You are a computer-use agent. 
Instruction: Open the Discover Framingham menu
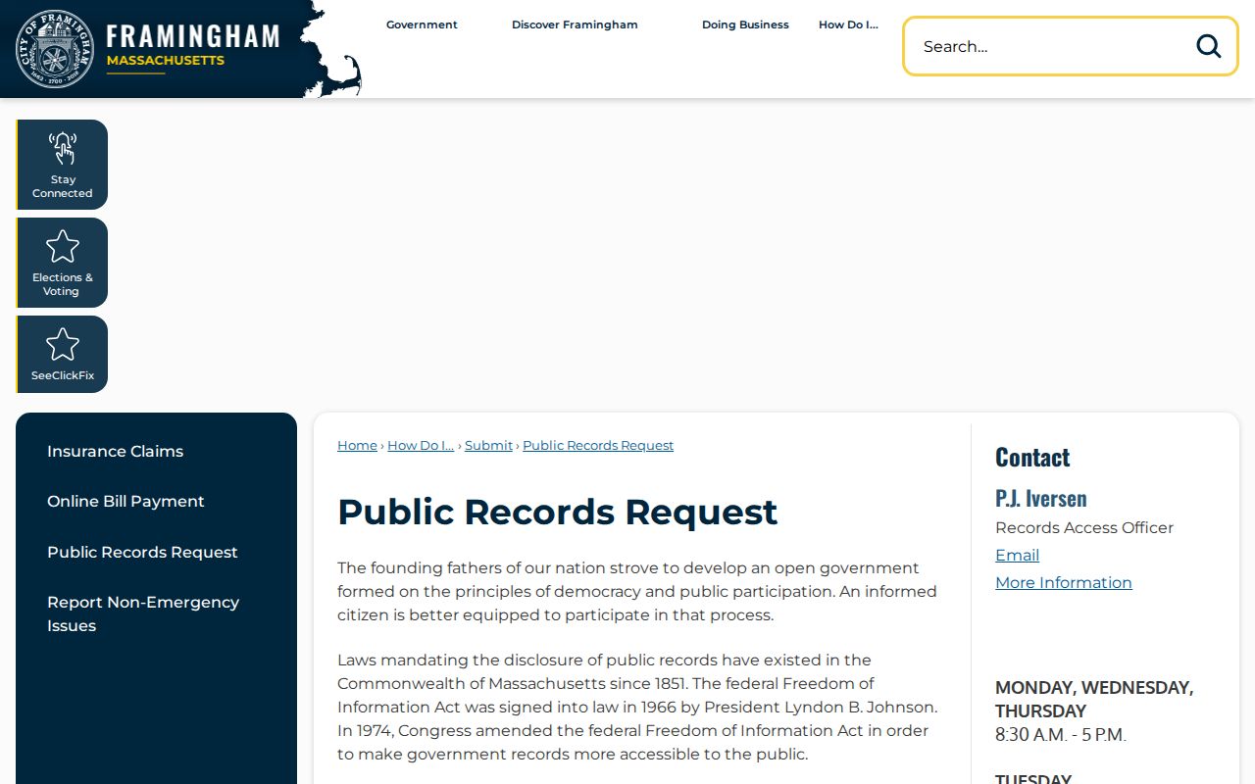(x=575, y=24)
